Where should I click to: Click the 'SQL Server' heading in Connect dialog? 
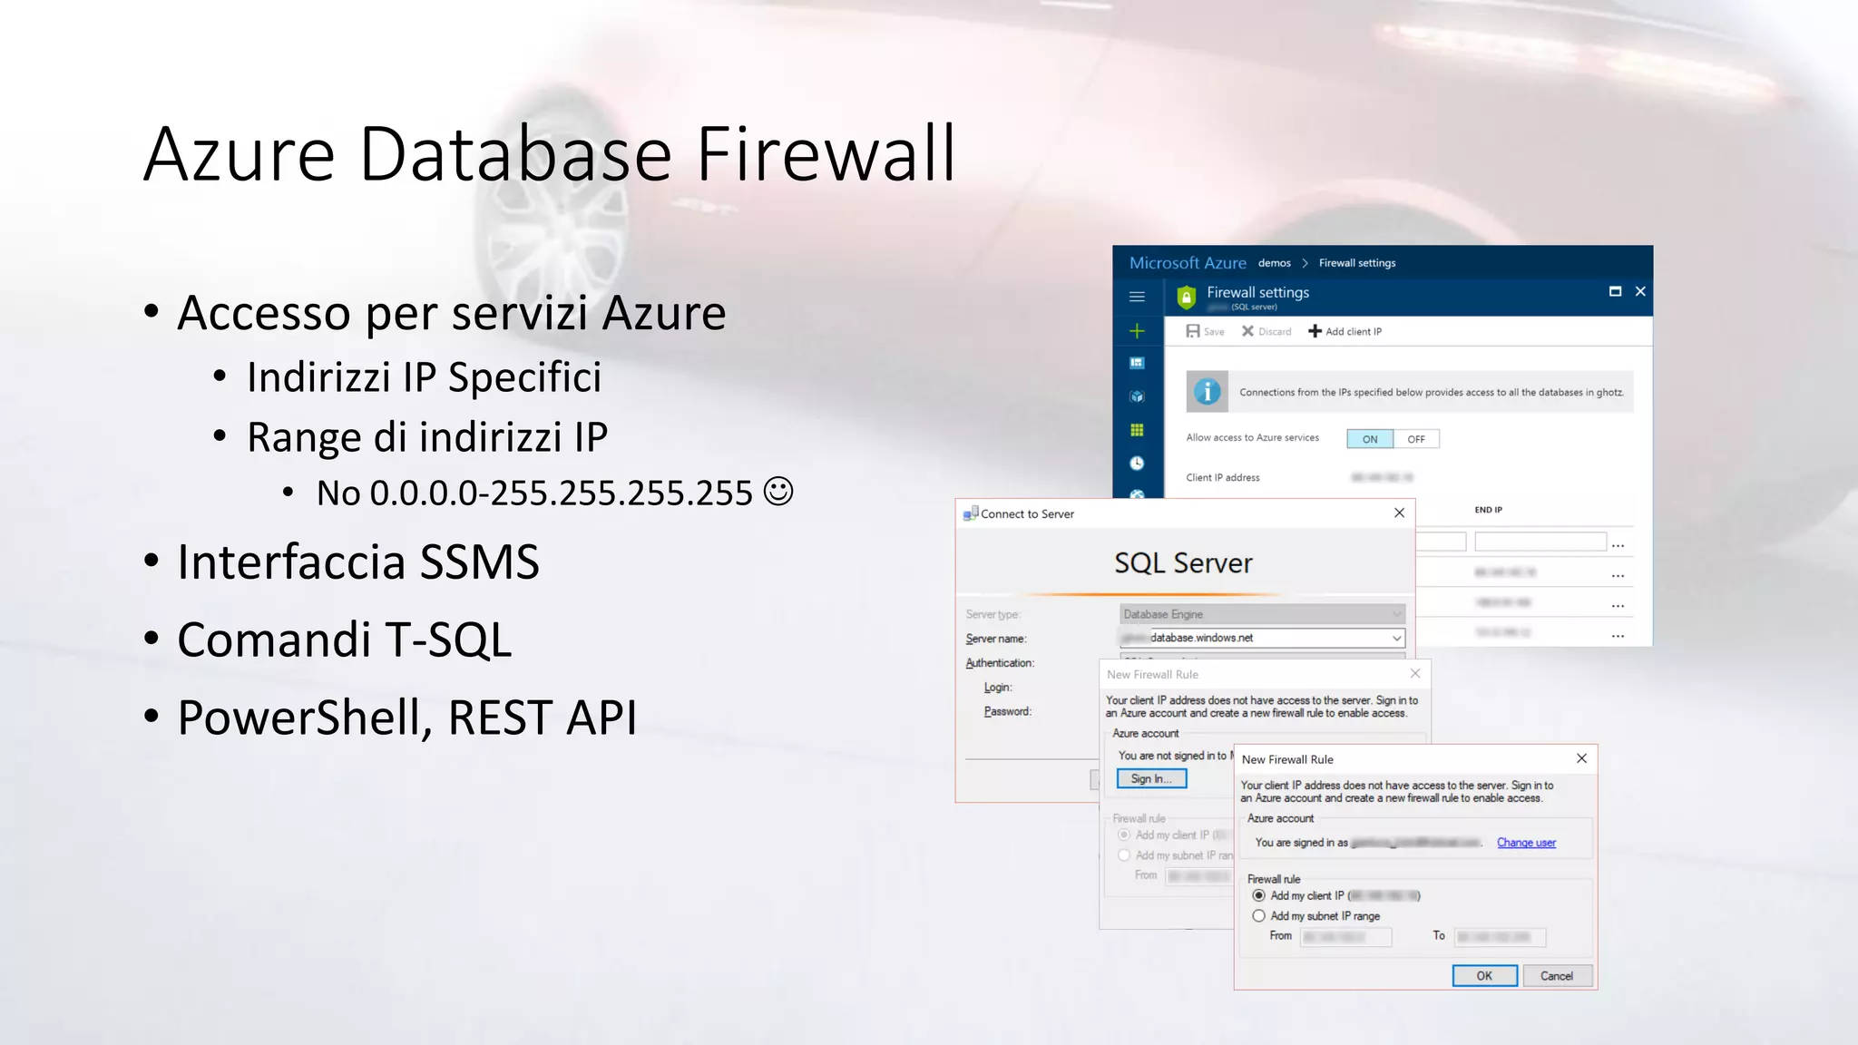[1183, 563]
